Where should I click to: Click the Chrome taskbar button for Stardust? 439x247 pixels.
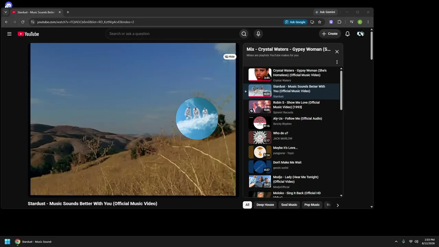[33, 242]
